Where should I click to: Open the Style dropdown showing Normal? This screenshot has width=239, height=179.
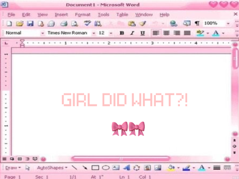[43, 33]
